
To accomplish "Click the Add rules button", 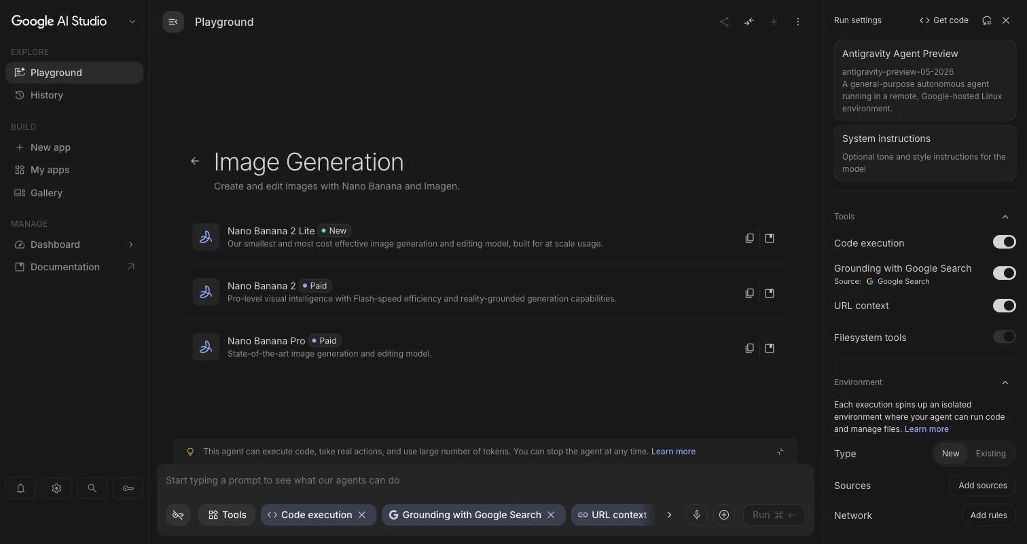I will (x=988, y=515).
